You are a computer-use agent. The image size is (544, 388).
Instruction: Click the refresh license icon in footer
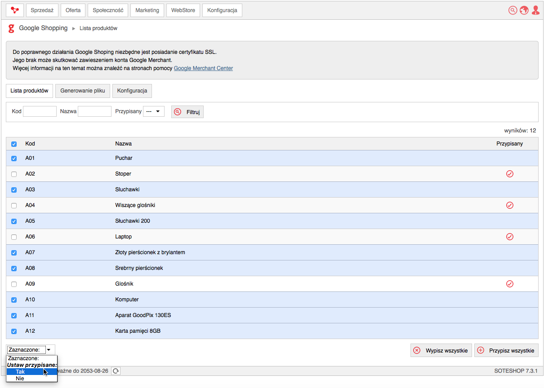tap(116, 371)
